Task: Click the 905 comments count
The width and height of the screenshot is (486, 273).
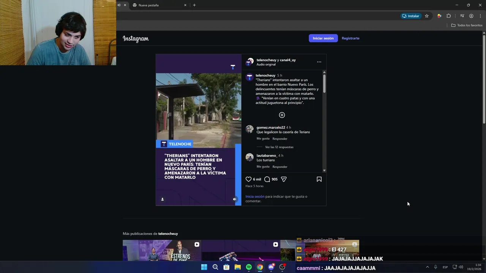Action: [275, 179]
